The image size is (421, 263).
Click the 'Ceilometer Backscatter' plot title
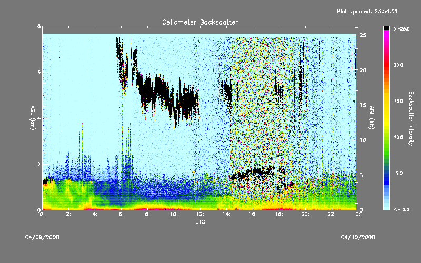click(200, 22)
